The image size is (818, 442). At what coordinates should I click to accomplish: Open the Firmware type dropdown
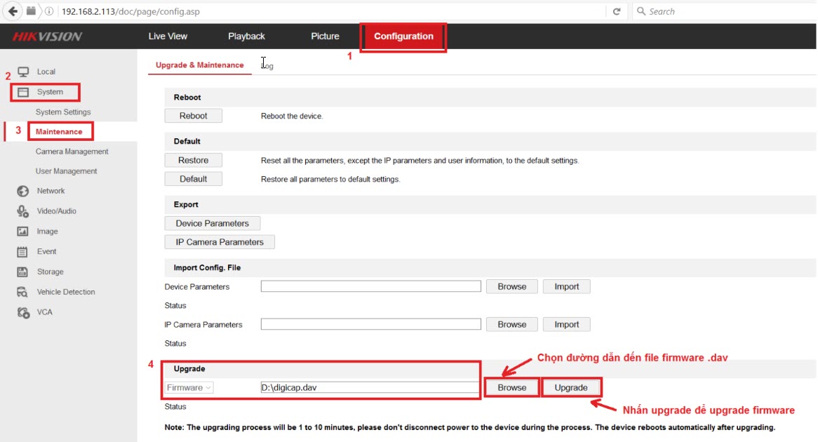(189, 387)
